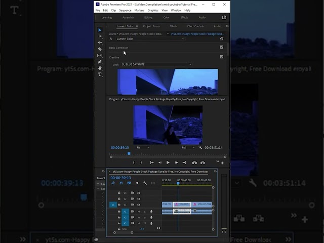324x243 pixels.
Task: Mute the A1 audio track
Action: coord(139,212)
